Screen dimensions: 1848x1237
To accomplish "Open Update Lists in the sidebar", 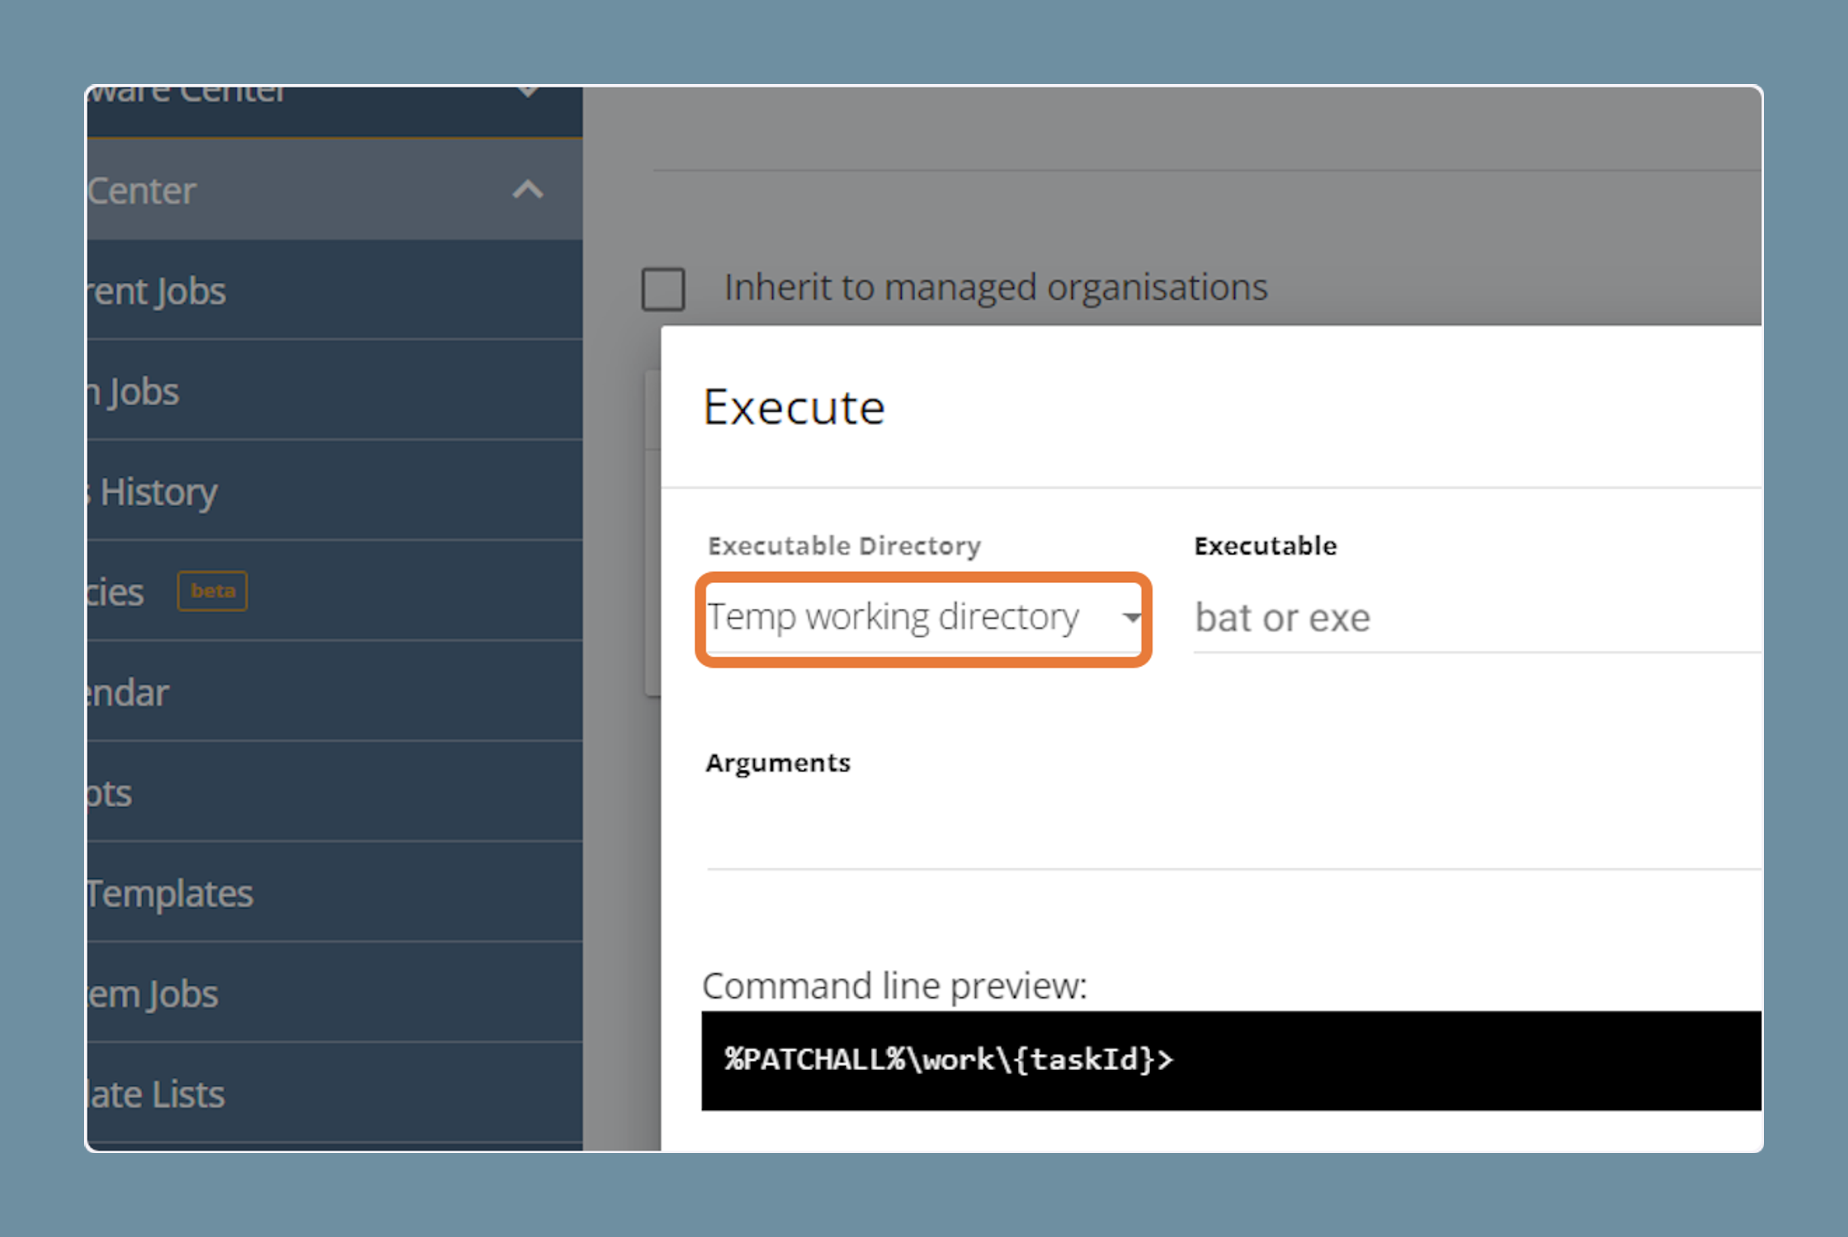I will point(334,1093).
